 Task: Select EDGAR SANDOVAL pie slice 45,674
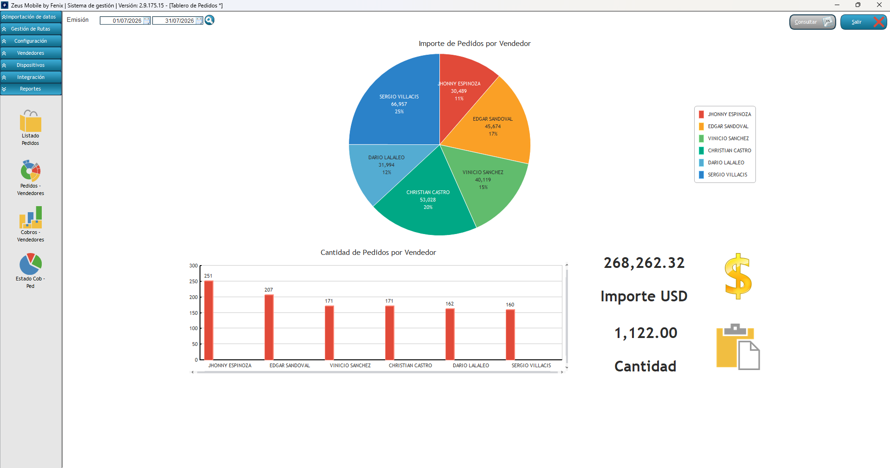tap(493, 126)
